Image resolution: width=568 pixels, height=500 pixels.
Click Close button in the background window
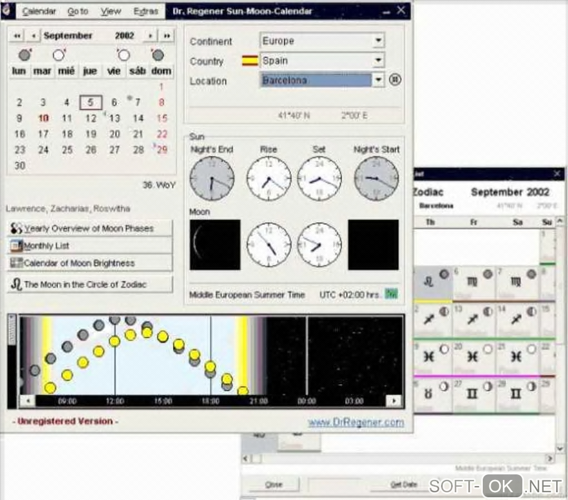pos(274,484)
